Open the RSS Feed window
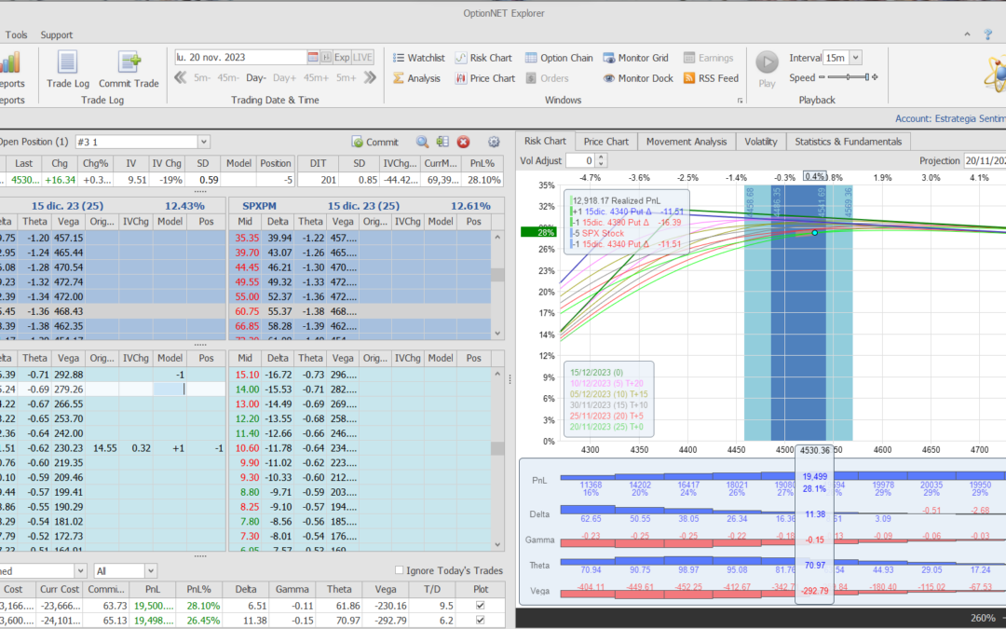 tap(711, 78)
